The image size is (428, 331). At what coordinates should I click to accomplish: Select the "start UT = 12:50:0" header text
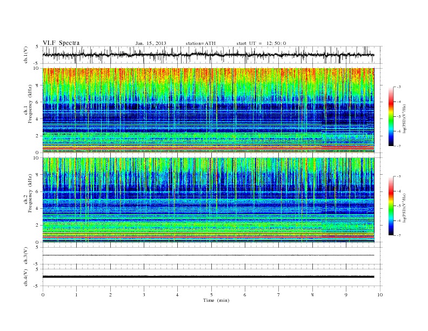point(261,43)
